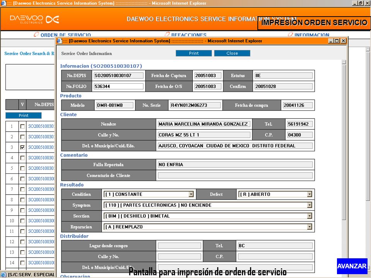Click the C.P. field showing 04300

300,135
